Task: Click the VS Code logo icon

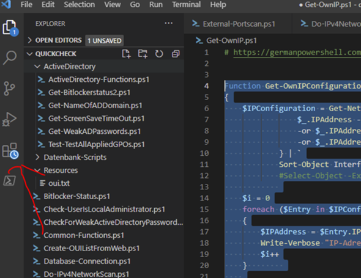Action: 6,4
